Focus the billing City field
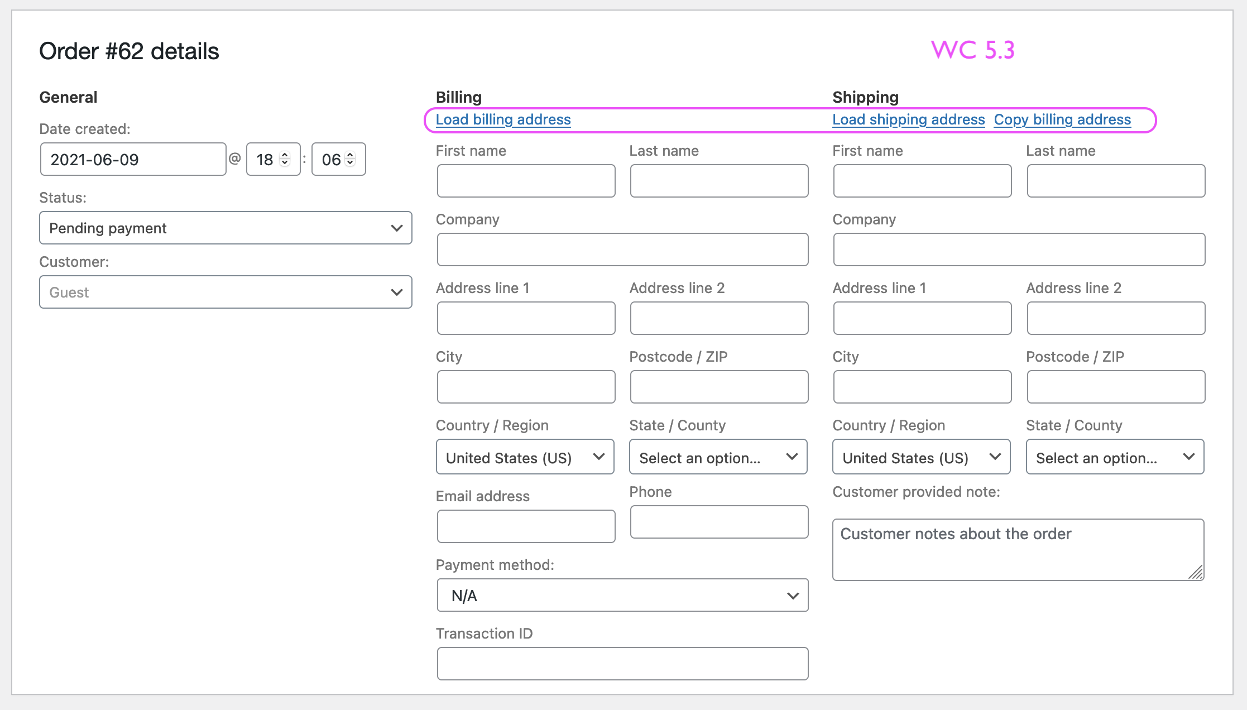Viewport: 1247px width, 710px height. pyautogui.click(x=526, y=387)
